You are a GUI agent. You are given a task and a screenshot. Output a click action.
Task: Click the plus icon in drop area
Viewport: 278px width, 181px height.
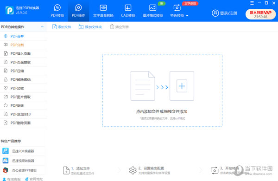pyautogui.click(x=182, y=86)
